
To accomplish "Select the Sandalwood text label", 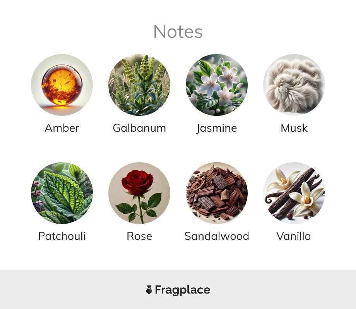I will point(217,236).
